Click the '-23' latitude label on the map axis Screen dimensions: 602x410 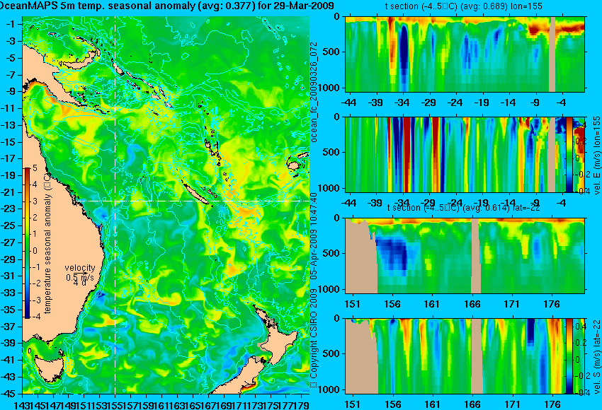coord(8,209)
